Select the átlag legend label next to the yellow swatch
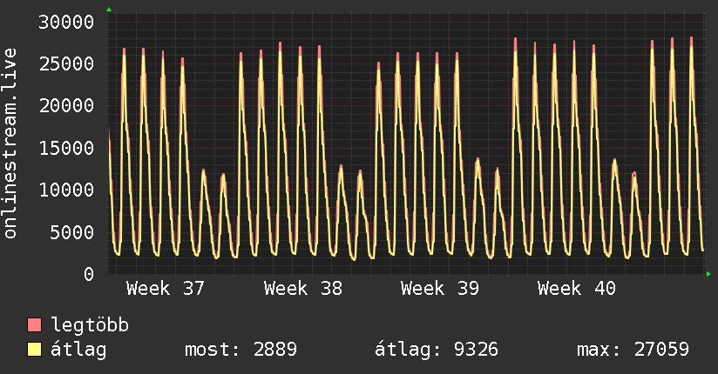The image size is (718, 374). tap(78, 350)
